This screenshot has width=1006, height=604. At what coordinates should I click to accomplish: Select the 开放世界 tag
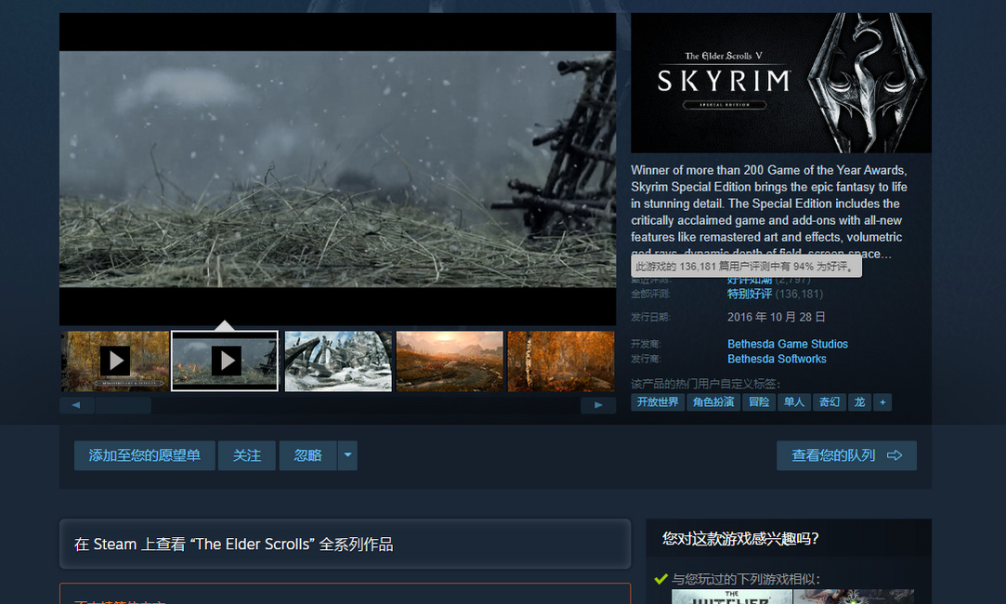click(x=658, y=402)
